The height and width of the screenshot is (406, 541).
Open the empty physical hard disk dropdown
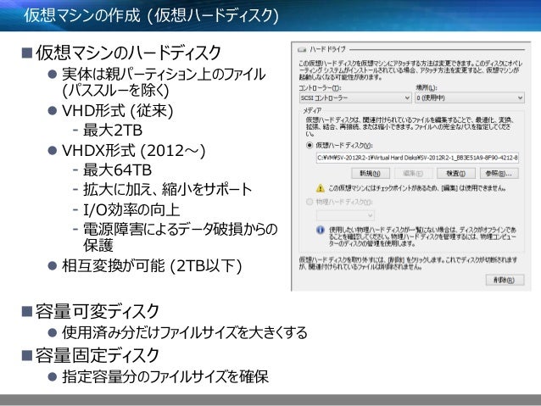(x=345, y=215)
